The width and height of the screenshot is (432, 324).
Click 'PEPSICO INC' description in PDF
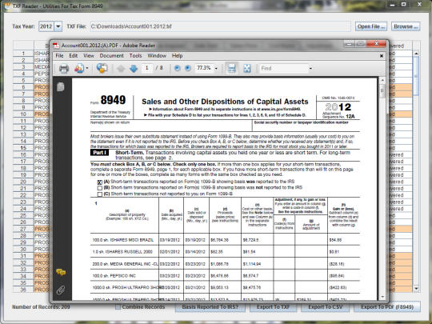tap(114, 276)
